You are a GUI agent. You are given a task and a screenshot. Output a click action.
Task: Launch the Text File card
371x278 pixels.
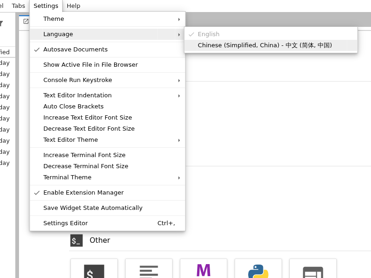149,269
